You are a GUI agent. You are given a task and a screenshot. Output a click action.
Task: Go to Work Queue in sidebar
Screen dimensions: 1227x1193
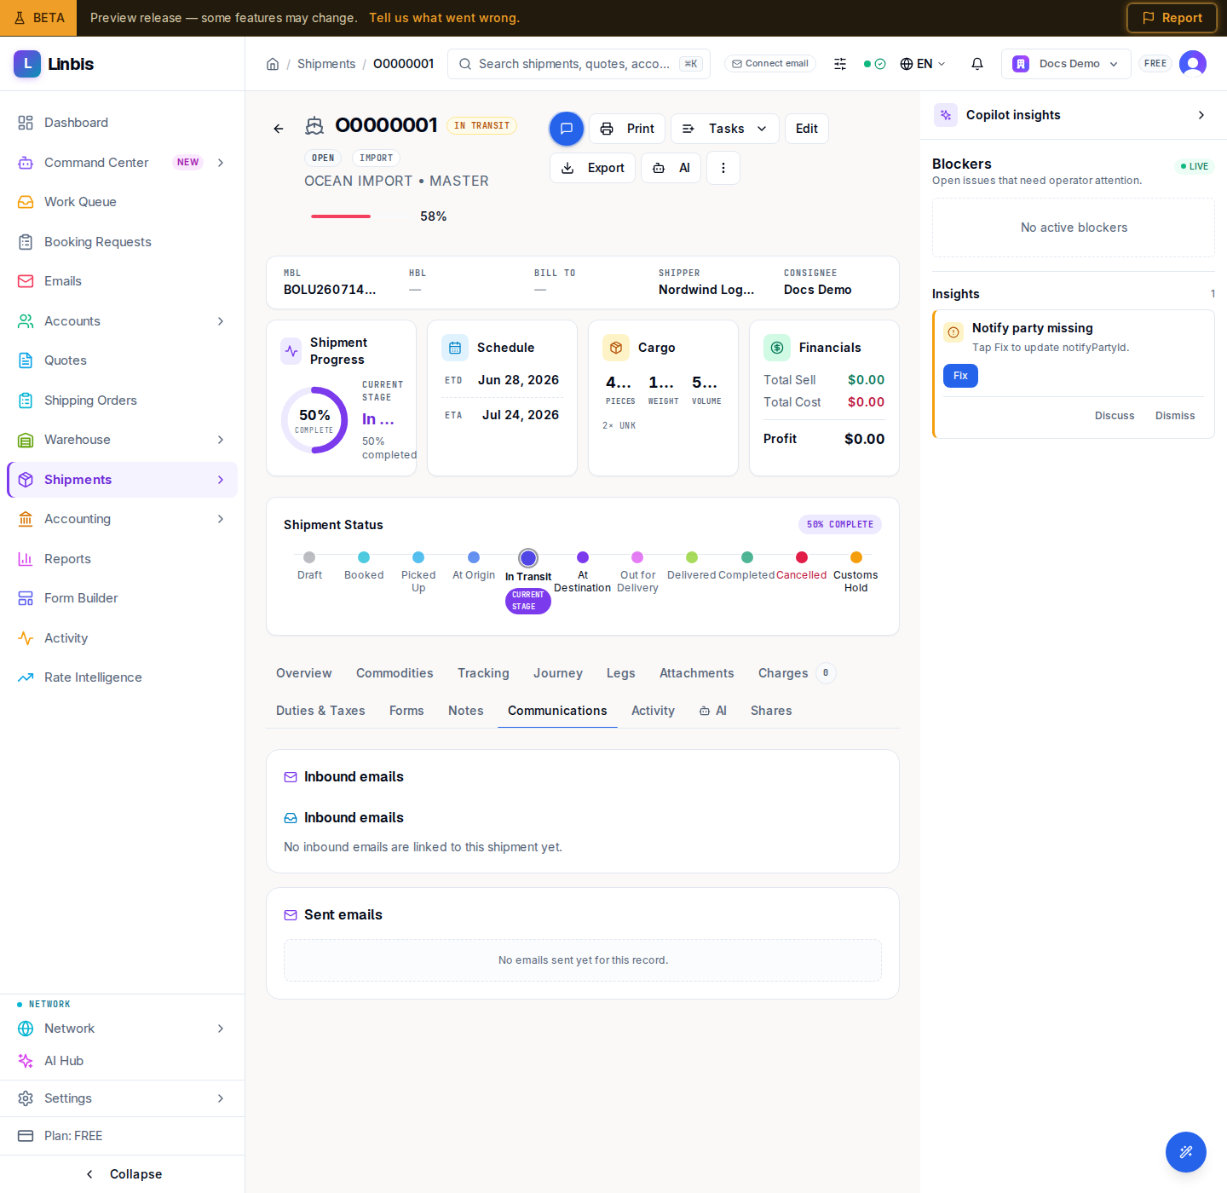(x=122, y=202)
